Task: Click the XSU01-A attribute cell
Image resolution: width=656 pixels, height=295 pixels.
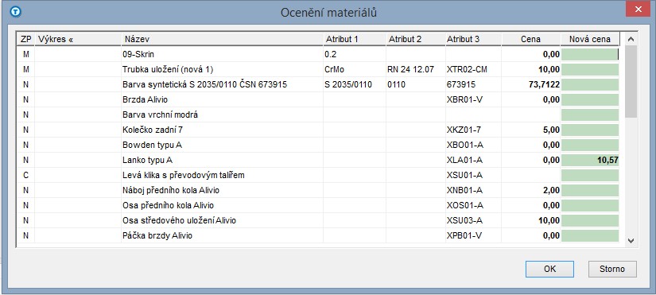Action: point(464,175)
